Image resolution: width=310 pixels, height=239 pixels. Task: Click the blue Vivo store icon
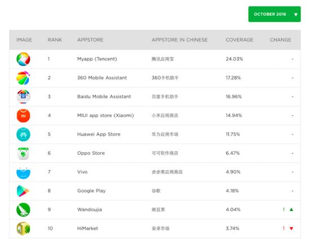pyautogui.click(x=23, y=173)
